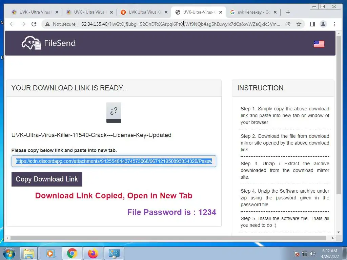Open Windows Explorer from taskbar

coord(29,253)
